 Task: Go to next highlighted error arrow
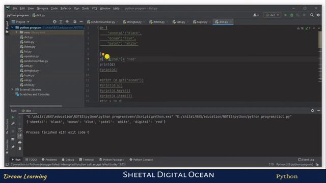click(x=319, y=28)
